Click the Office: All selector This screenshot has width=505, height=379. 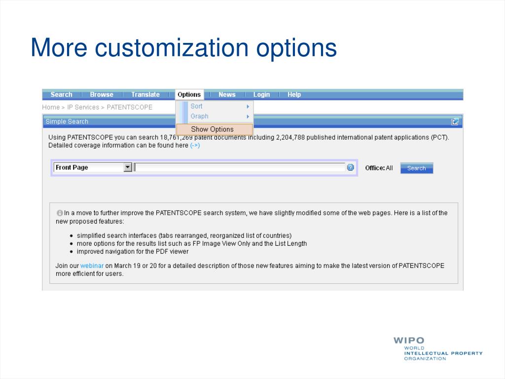click(x=379, y=168)
